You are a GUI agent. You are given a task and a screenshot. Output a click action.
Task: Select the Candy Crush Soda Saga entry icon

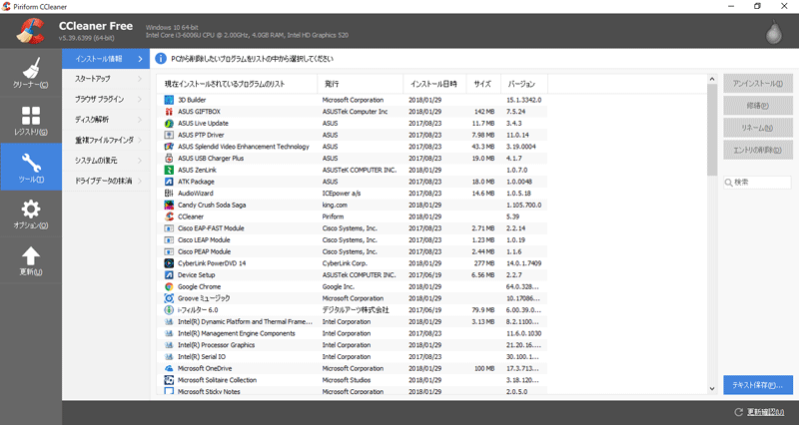(x=169, y=205)
